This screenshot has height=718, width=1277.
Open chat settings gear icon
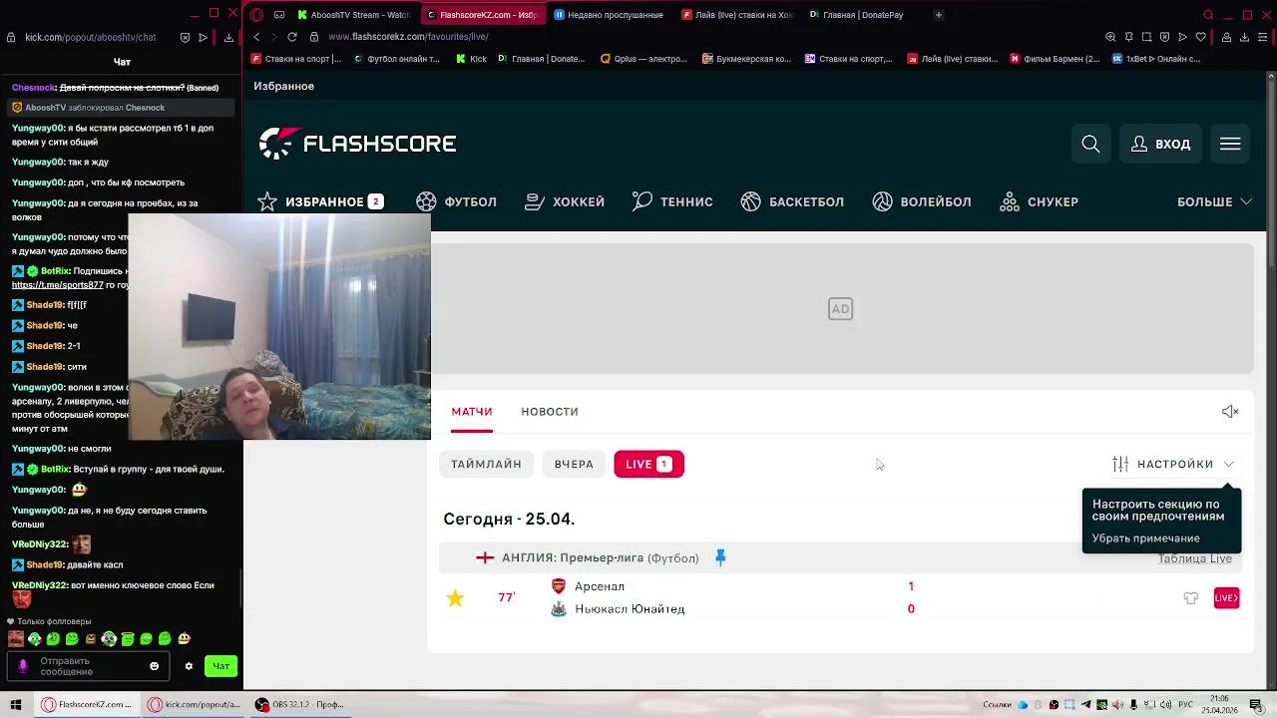(x=189, y=666)
